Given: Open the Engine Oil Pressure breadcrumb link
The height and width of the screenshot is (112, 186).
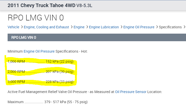Looking at the screenshot, I should pyautogui.click(x=139, y=27).
